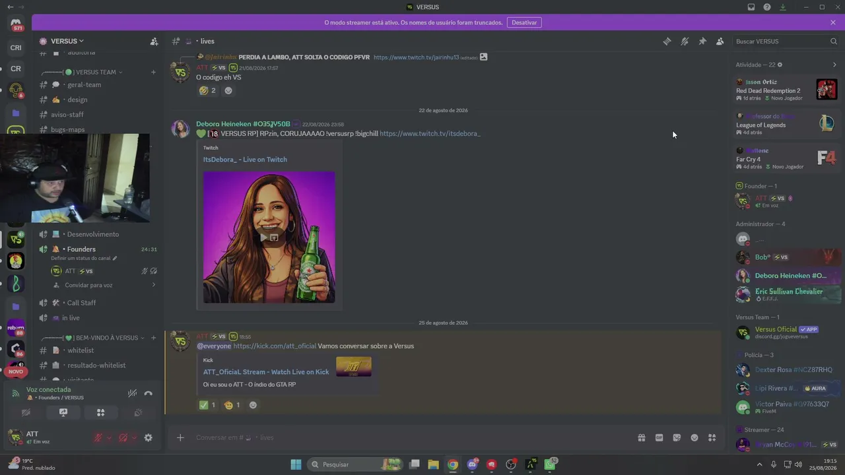Add reaction to the kick.com message
The height and width of the screenshot is (475, 845).
(253, 405)
